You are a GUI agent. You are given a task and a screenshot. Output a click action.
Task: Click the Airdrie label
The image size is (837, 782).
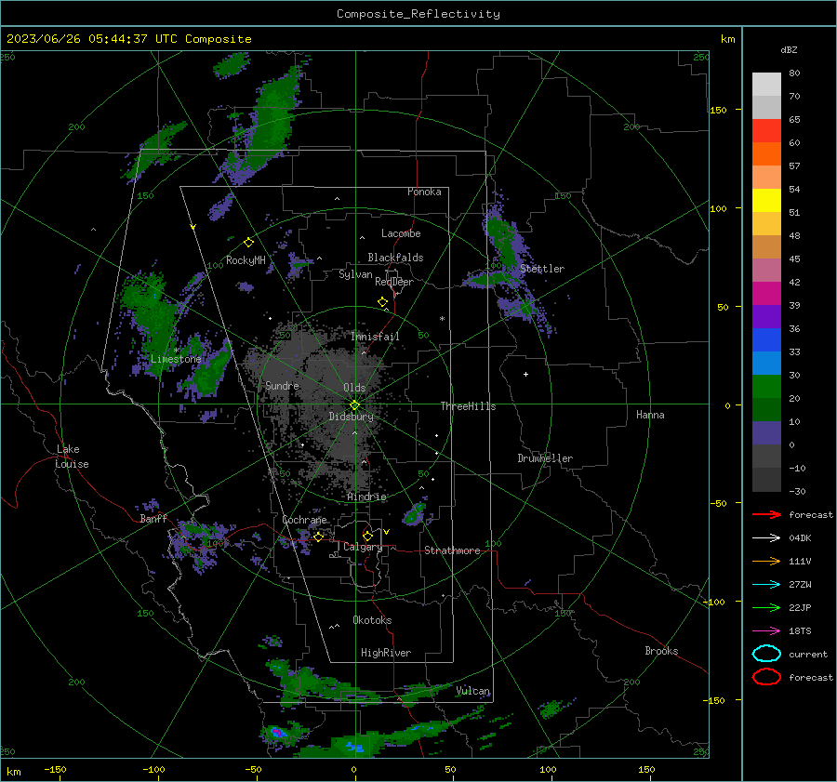pyautogui.click(x=366, y=497)
